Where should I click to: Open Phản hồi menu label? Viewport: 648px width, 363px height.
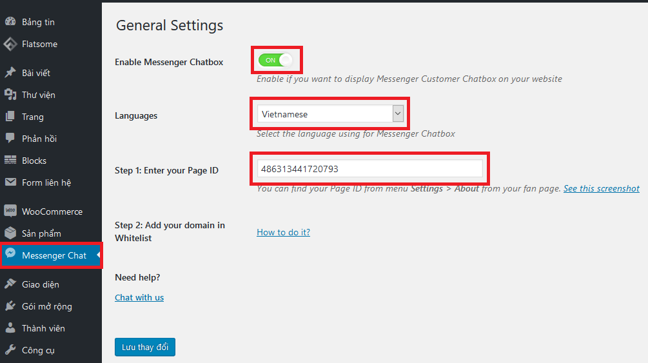tap(39, 139)
